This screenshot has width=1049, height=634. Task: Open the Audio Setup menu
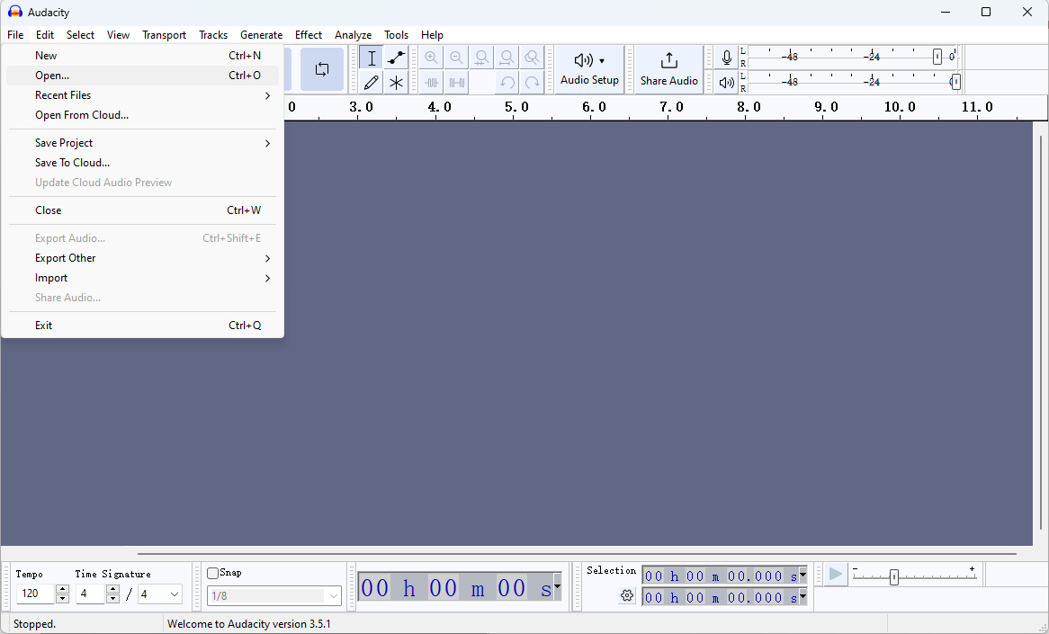(589, 69)
